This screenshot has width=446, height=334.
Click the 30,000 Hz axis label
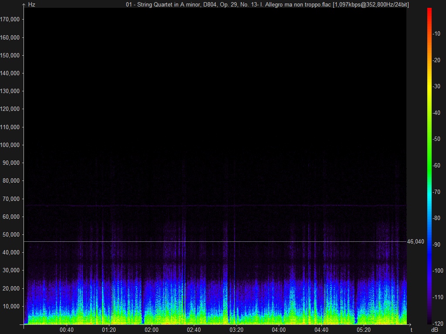point(11,271)
